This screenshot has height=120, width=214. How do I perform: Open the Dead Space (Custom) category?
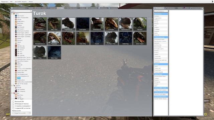pos(23,31)
